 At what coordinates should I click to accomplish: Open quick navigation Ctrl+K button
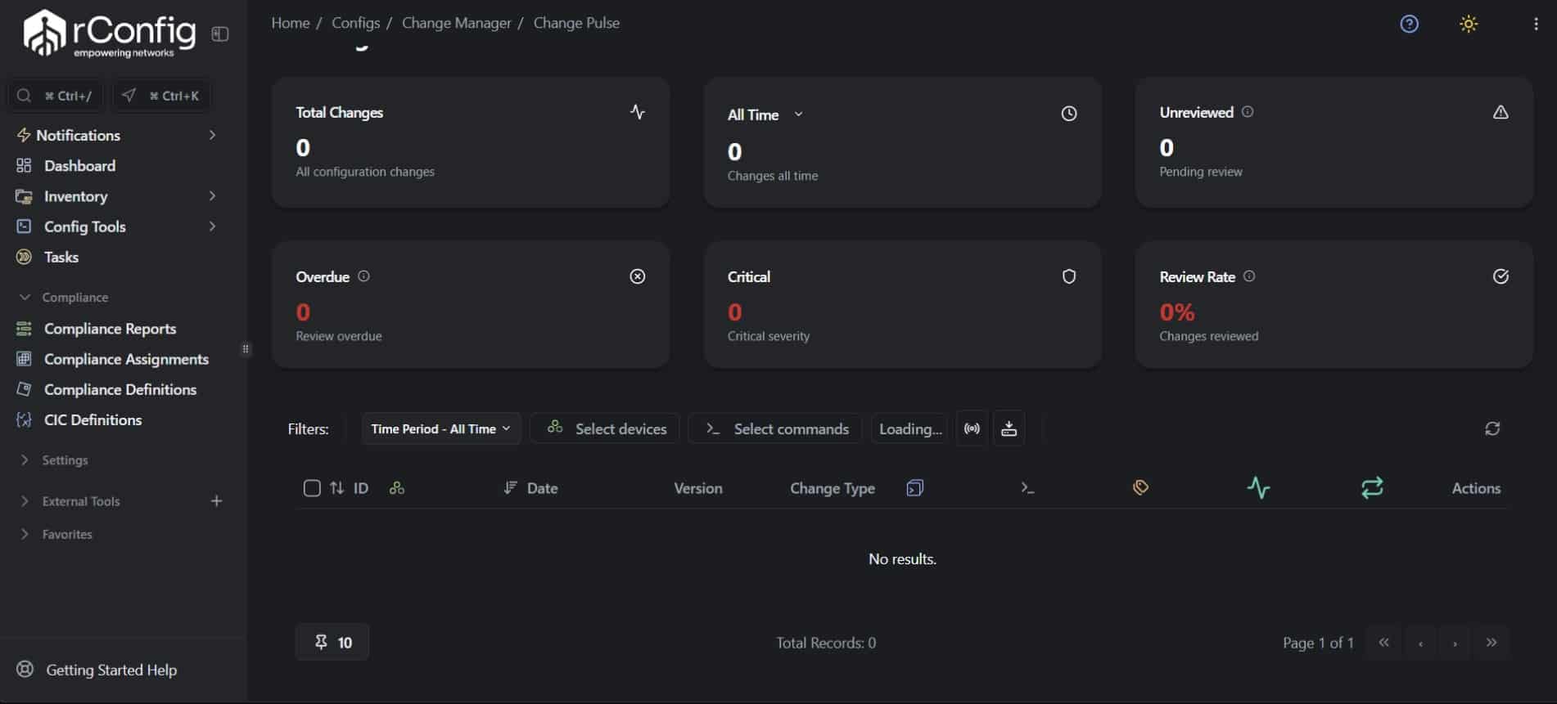161,96
